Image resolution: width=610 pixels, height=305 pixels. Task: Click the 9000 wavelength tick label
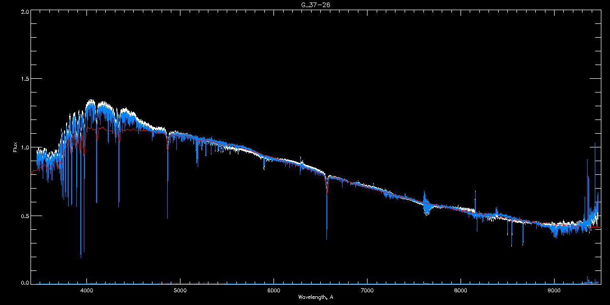(x=554, y=290)
